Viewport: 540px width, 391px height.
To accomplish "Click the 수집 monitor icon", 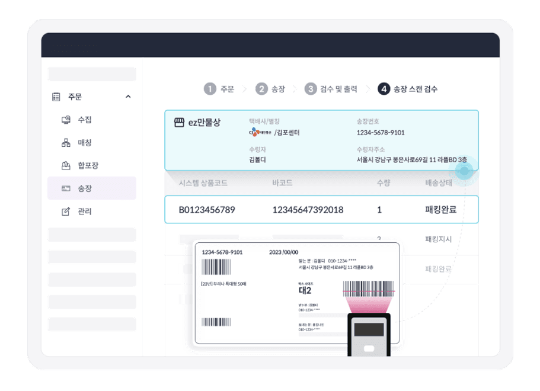I will click(66, 120).
